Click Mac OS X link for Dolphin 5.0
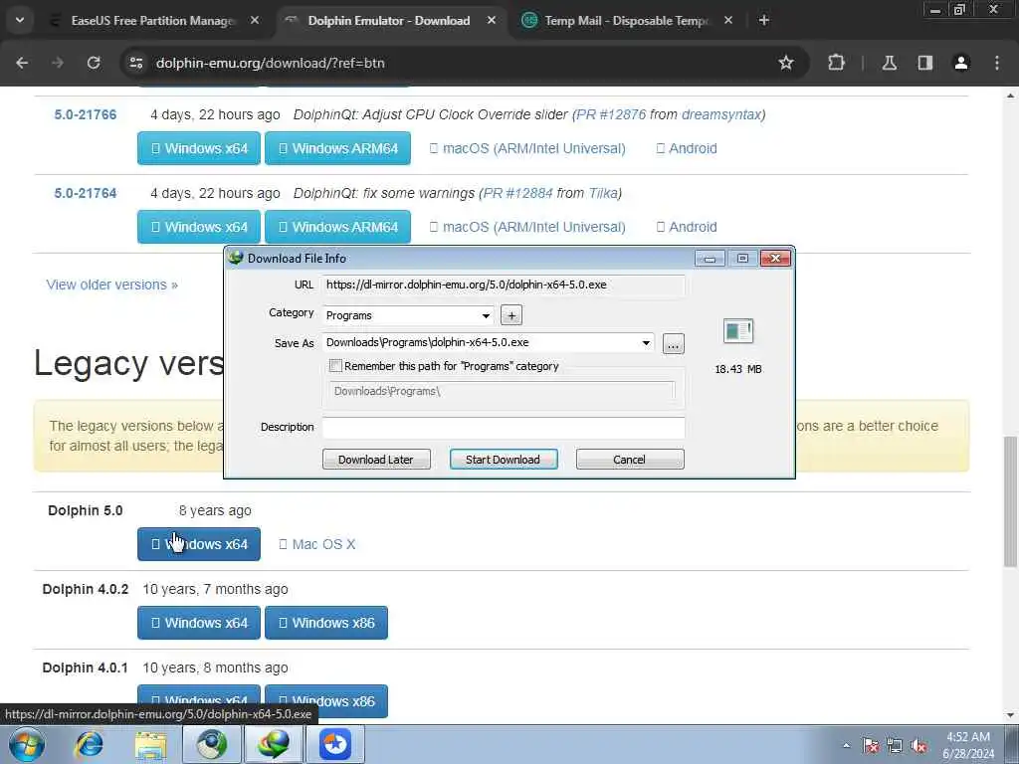The width and height of the screenshot is (1019, 764). pos(317,544)
